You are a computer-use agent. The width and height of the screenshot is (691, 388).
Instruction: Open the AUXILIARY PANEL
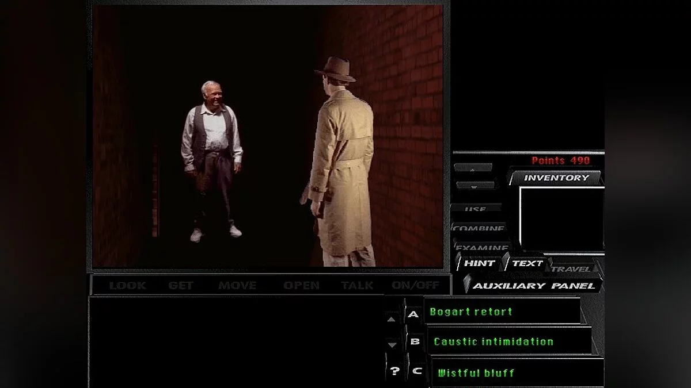[533, 285]
